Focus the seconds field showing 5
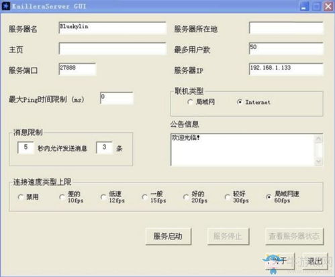Image resolution: width=335 pixels, height=277 pixels. 26,148
